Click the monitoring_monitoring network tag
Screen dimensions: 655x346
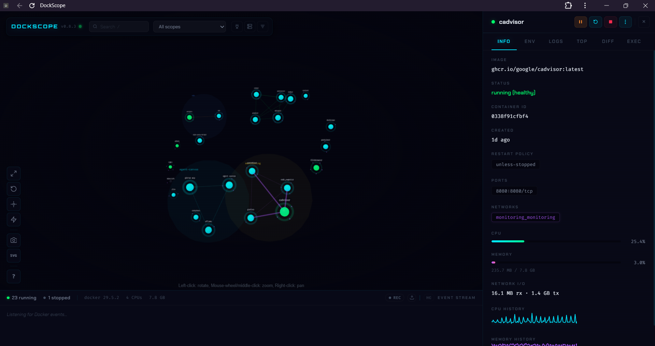525,217
